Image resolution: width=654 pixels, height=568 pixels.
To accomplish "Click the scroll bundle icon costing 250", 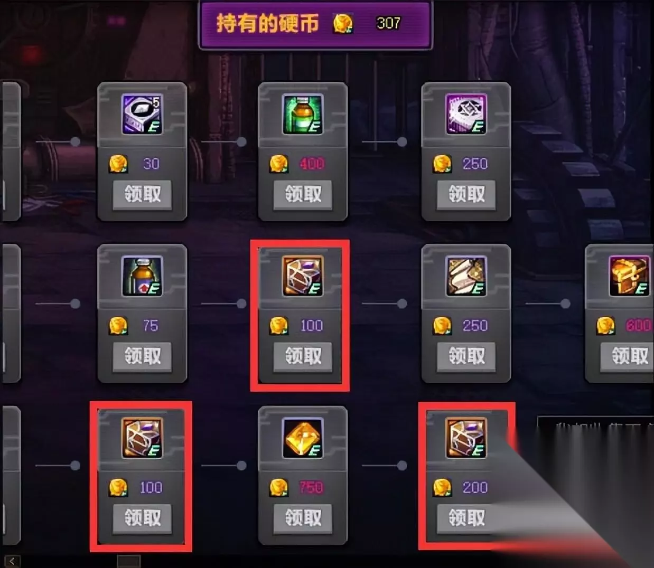I will [466, 276].
